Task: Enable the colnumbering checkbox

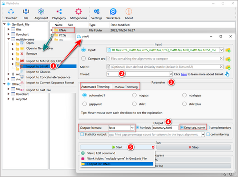Action: pos(208,135)
